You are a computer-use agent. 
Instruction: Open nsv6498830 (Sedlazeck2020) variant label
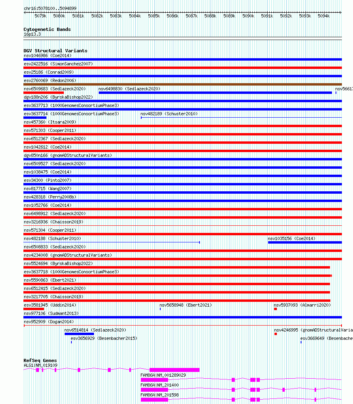coord(129,89)
